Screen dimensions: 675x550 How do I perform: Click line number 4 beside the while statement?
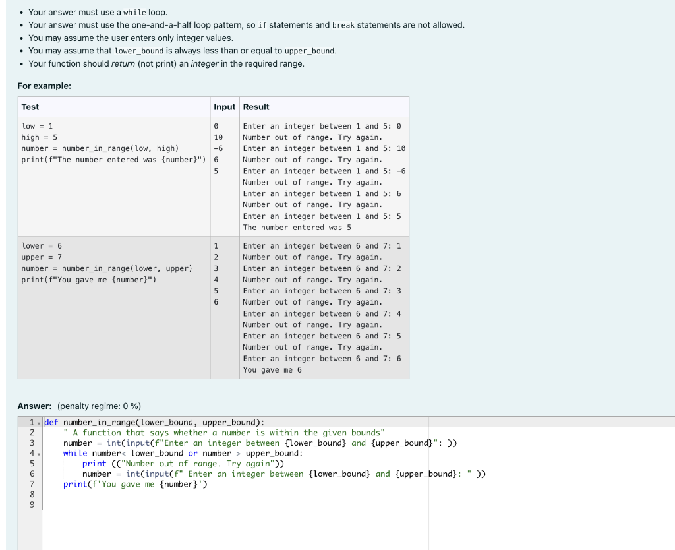click(x=31, y=453)
